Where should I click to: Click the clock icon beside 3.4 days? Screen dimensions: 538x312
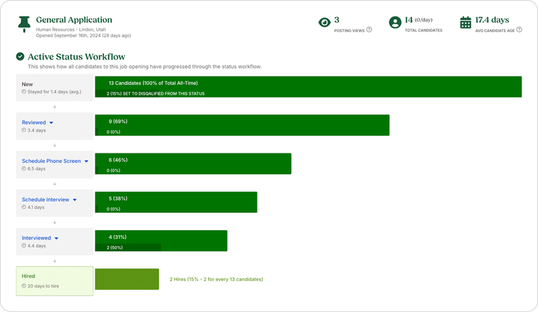click(24, 130)
